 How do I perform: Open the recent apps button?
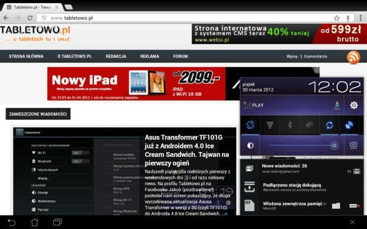(57, 222)
